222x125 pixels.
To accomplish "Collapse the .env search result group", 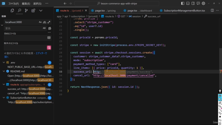I will [x=4, y=62].
